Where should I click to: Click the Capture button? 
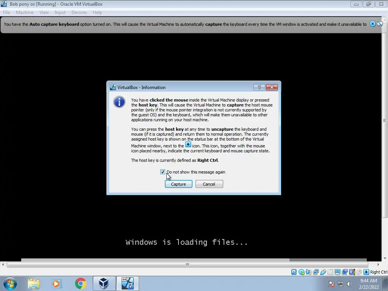tap(178, 184)
